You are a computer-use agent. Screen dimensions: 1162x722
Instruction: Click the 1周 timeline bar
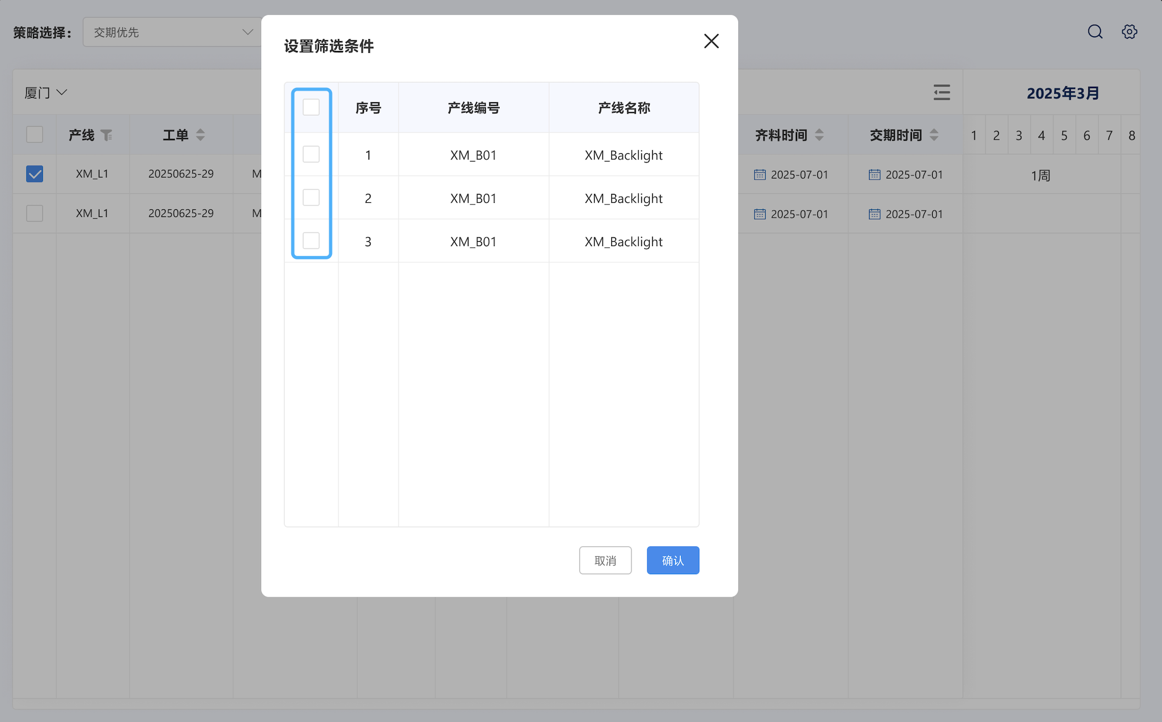[1041, 175]
